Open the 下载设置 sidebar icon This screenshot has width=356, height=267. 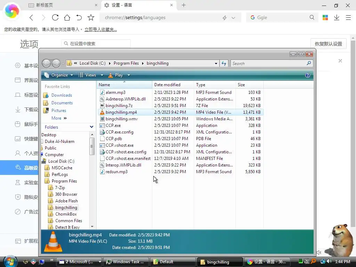tap(18, 110)
